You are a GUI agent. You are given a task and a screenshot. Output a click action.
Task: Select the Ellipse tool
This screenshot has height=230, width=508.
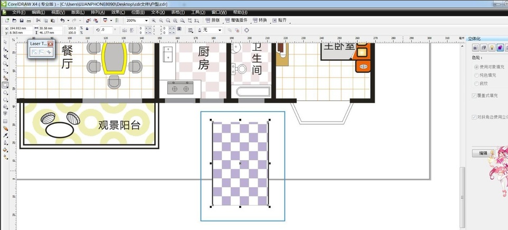coord(5,93)
